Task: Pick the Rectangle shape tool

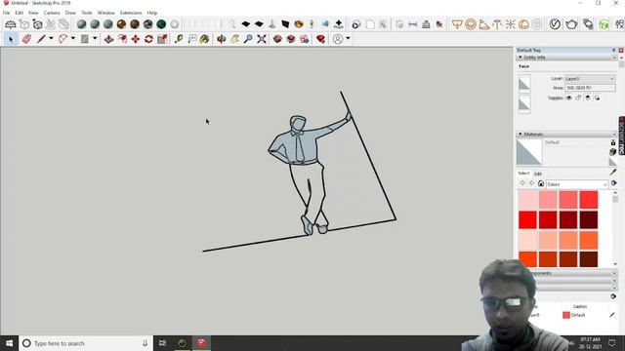Action: pos(85,39)
